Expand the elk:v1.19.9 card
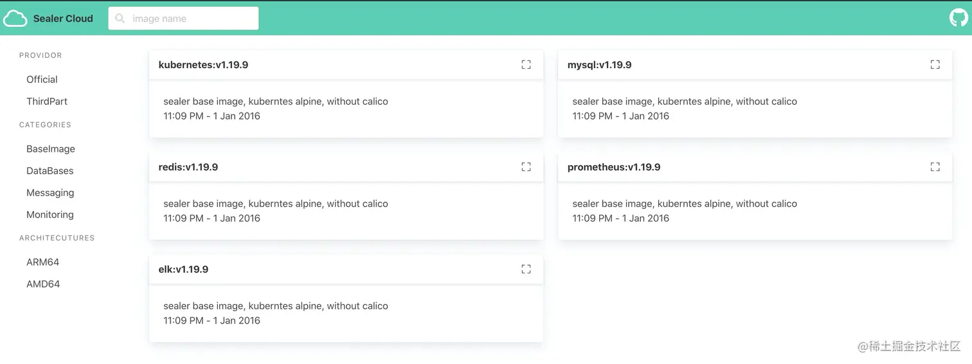The image size is (972, 364). [526, 269]
